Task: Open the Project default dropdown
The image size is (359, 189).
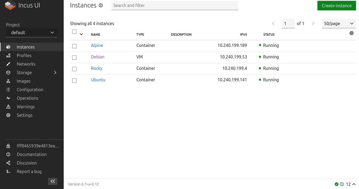Action: coord(32,33)
